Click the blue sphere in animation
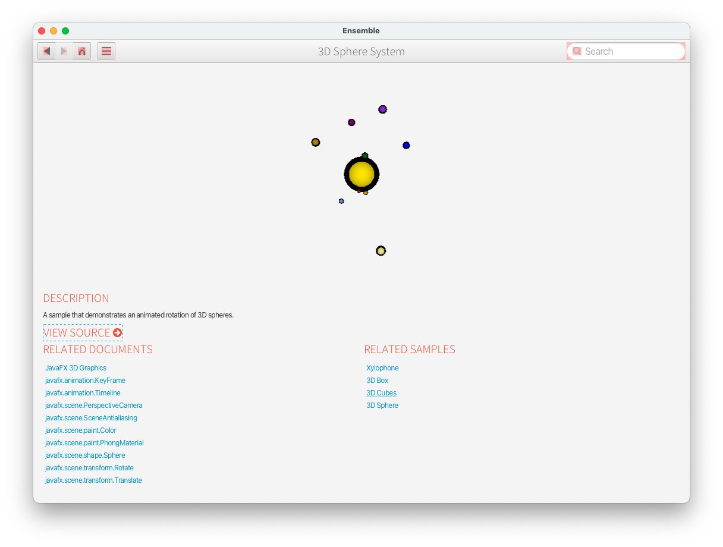Image resolution: width=723 pixels, height=547 pixels. (x=406, y=145)
